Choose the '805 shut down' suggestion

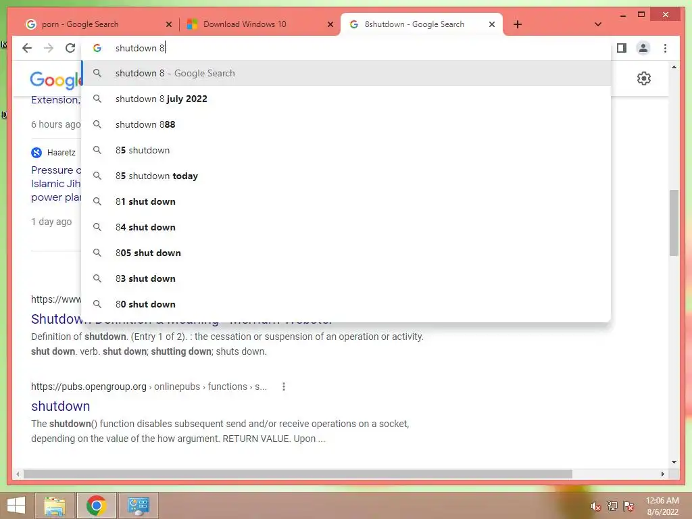tap(347, 253)
